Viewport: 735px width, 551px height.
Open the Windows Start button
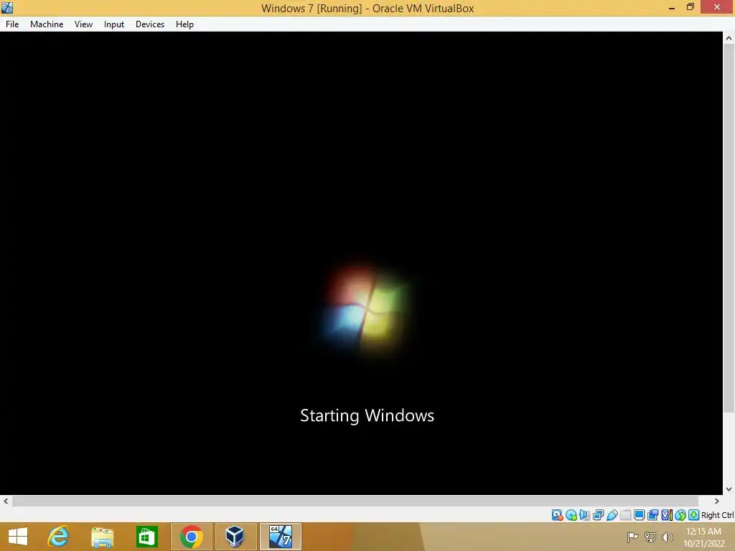click(x=18, y=537)
